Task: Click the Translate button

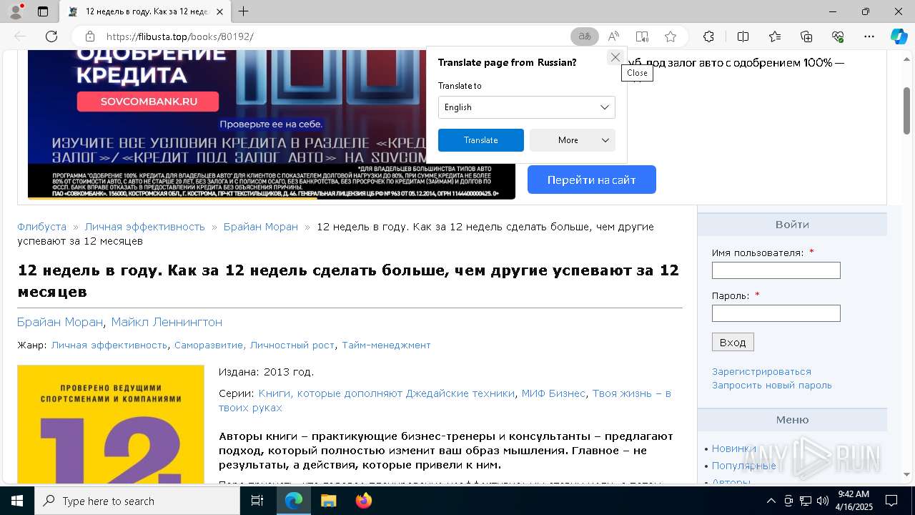Action: coord(480,140)
